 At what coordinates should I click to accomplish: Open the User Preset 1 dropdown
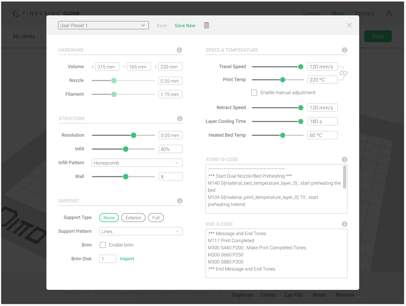coord(103,25)
